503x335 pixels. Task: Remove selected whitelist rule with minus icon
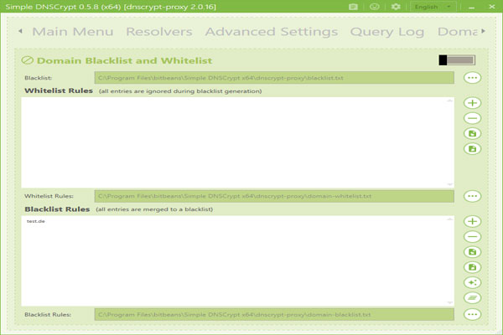tap(472, 118)
